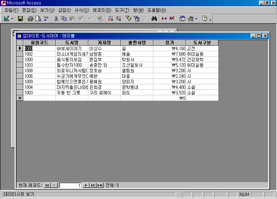Go to first record navigation button
The width and height of the screenshot is (277, 199).
coord(47,185)
